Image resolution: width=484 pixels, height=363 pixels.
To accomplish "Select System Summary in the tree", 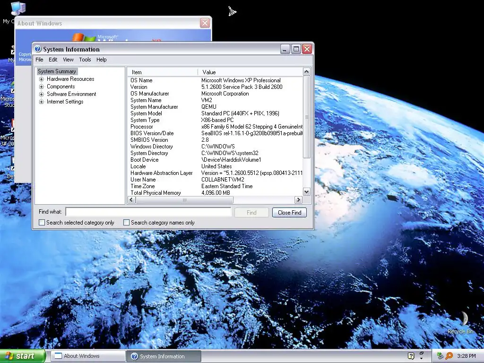I will (57, 71).
